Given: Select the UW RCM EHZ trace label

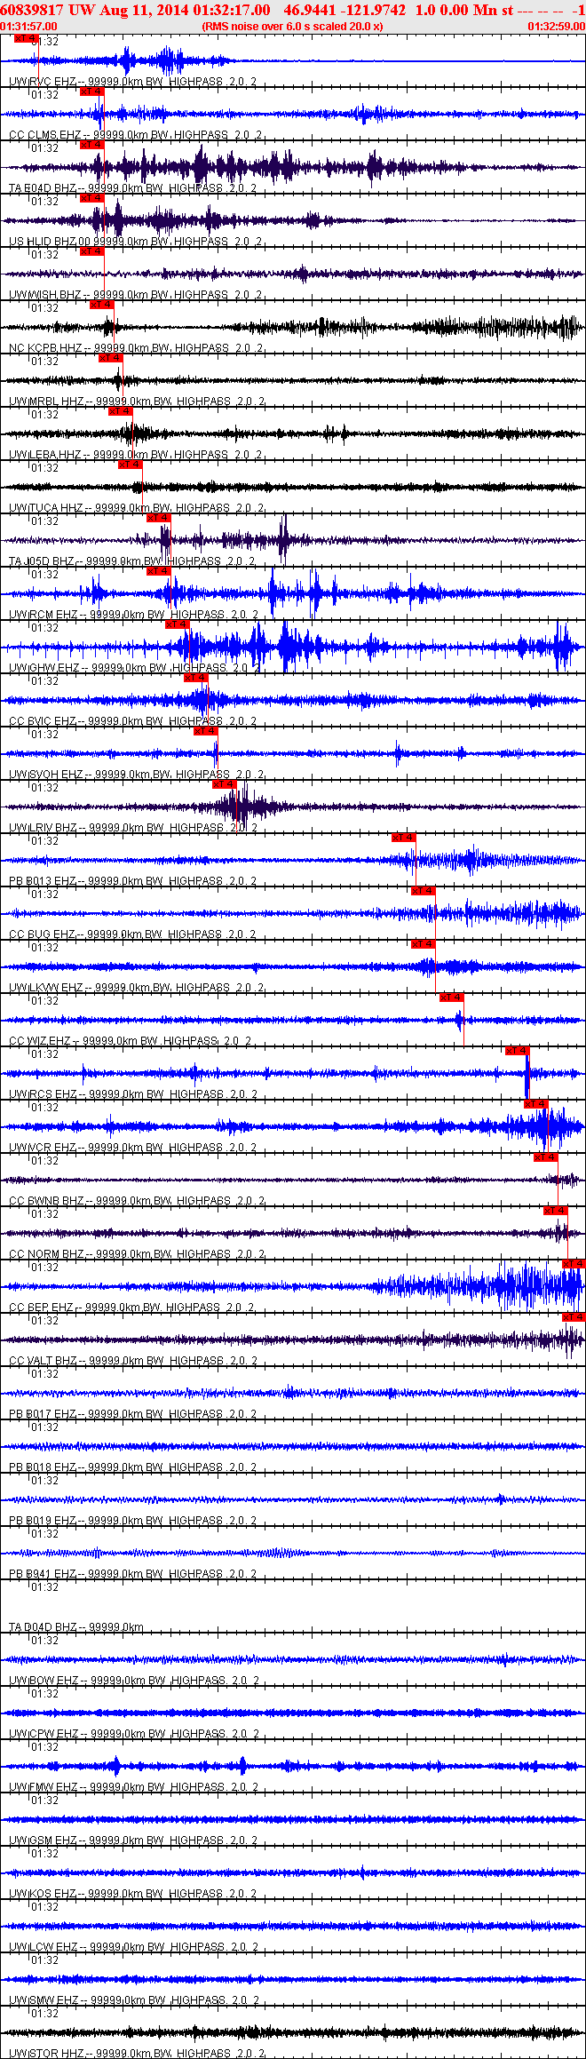Looking at the screenshot, I should 134,615.
